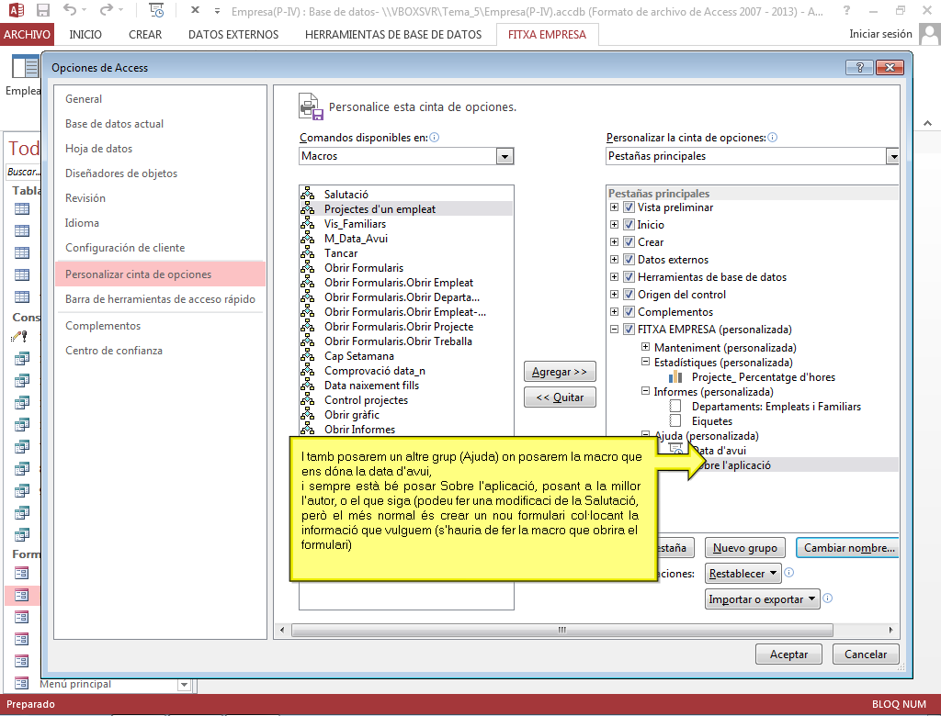Click the Control projectes macro icon
Screen dimensions: 941x716
pyautogui.click(x=307, y=399)
